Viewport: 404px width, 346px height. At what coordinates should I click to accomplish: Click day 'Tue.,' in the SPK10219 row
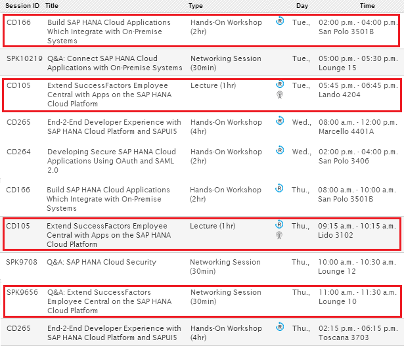point(302,58)
